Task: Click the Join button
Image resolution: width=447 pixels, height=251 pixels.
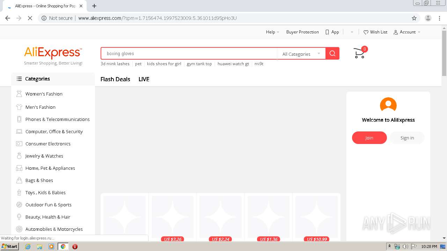Action: coord(369,138)
